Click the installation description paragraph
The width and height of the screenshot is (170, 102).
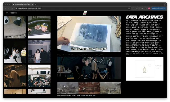coord(144,38)
